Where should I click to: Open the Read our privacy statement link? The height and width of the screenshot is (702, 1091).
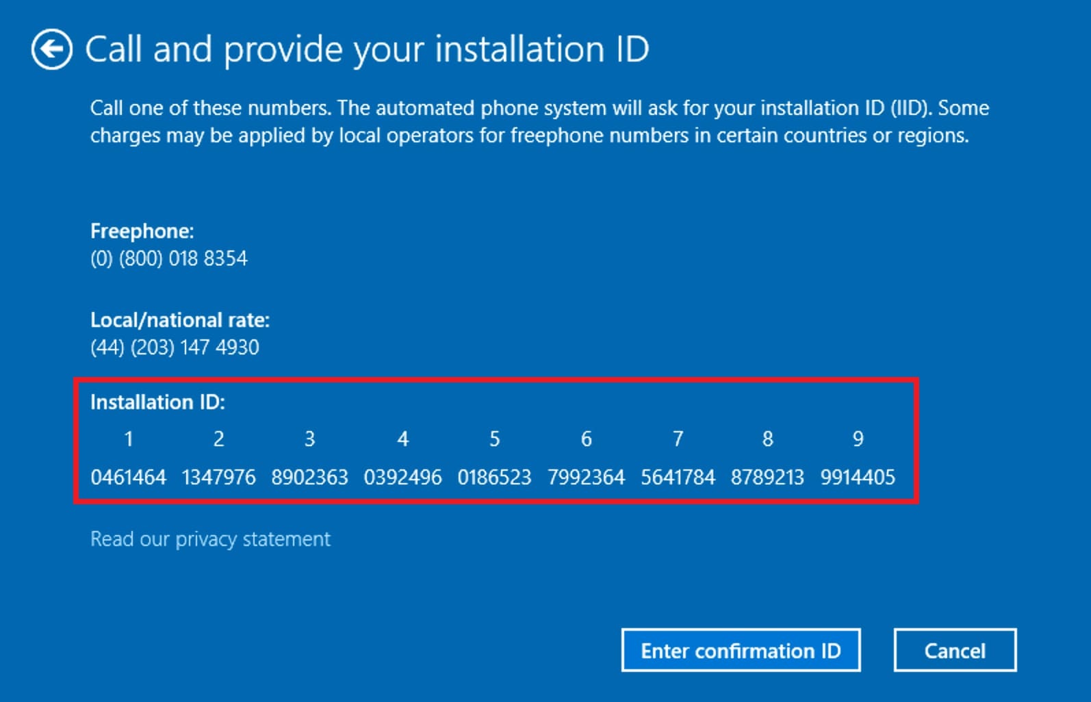pos(210,539)
